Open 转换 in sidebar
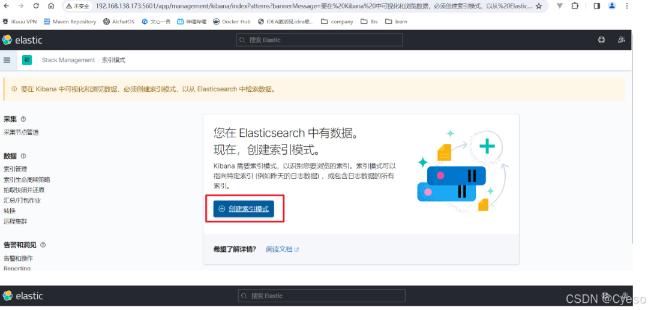648x310 pixels. (x=10, y=211)
